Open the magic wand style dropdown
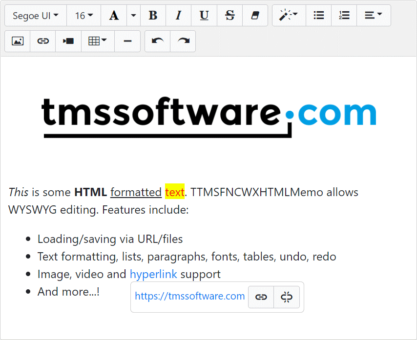This screenshot has width=417, height=340. tap(289, 16)
